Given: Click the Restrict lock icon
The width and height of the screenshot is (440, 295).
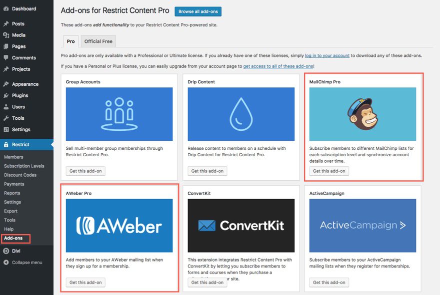Looking at the screenshot, I should pyautogui.click(x=6, y=145).
